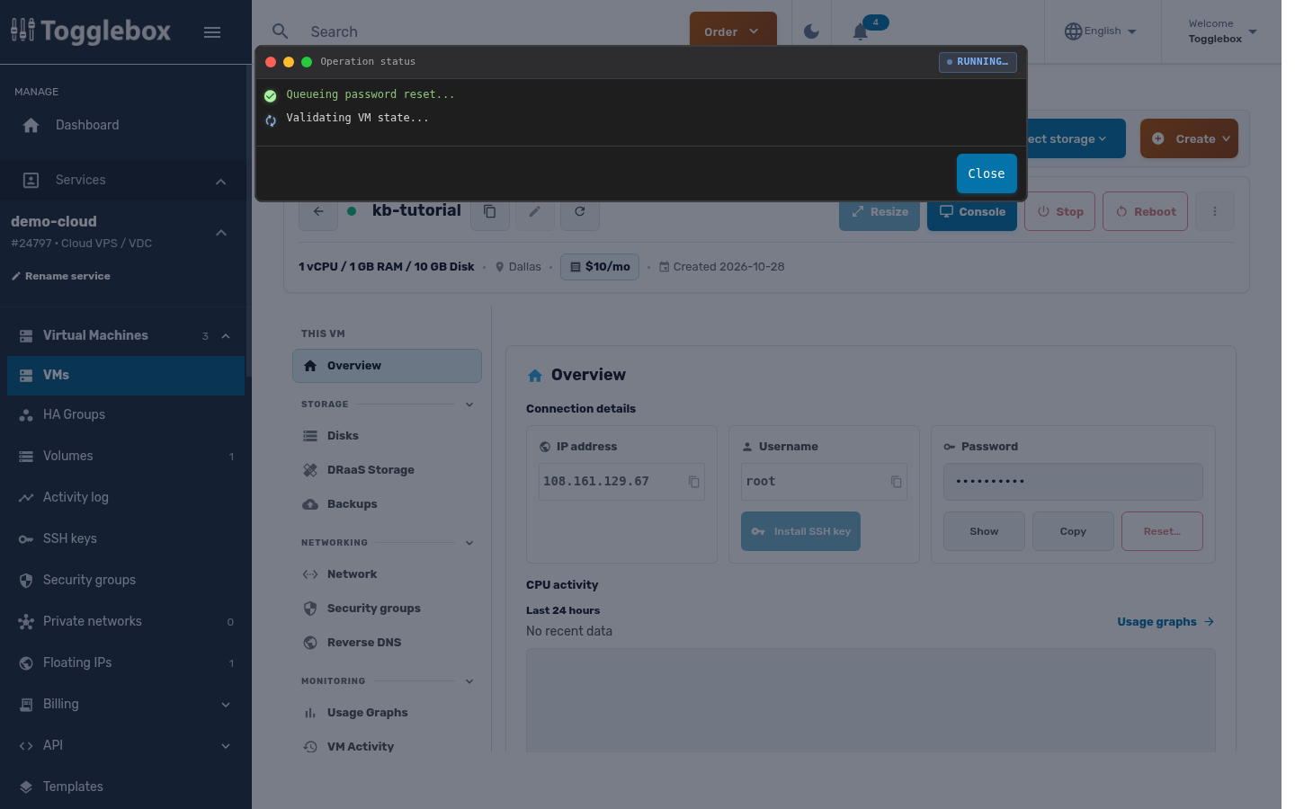Reboot the VM
Viewport: 1295px width, 809px height.
1145,211
